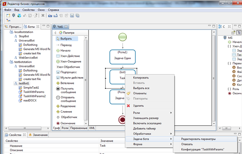Click the save all toolbar icon
This screenshot has width=242, height=154.
point(78,15)
